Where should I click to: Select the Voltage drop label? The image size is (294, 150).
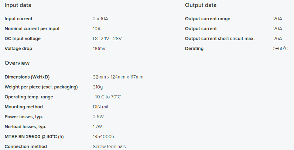point(18,48)
